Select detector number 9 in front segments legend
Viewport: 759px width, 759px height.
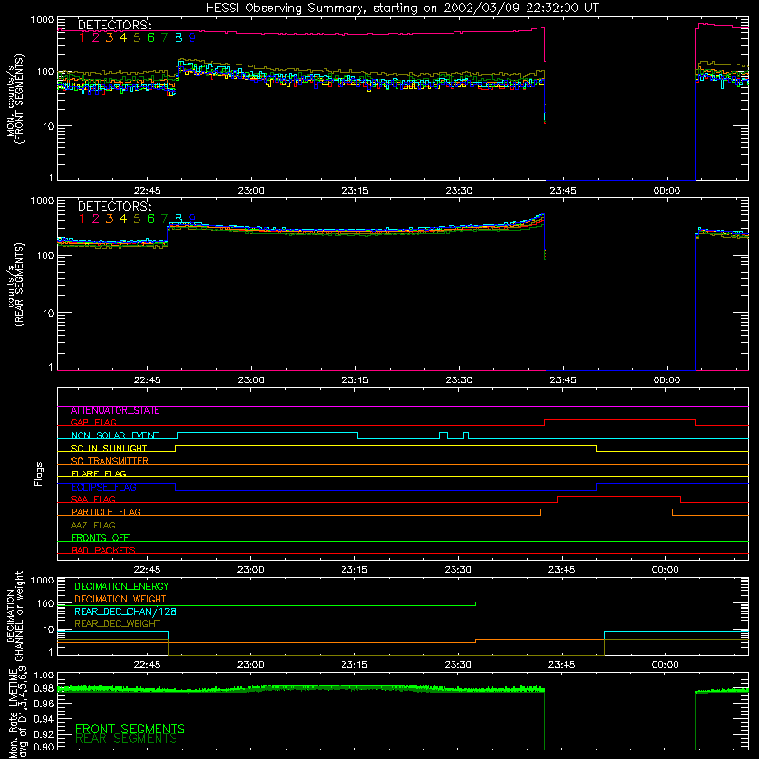pos(193,38)
